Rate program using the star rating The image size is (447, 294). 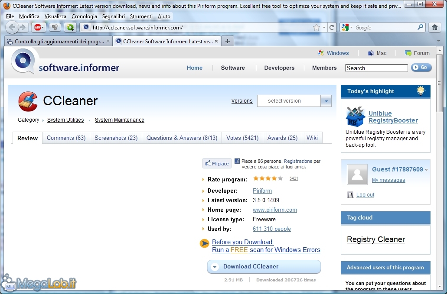coord(268,178)
